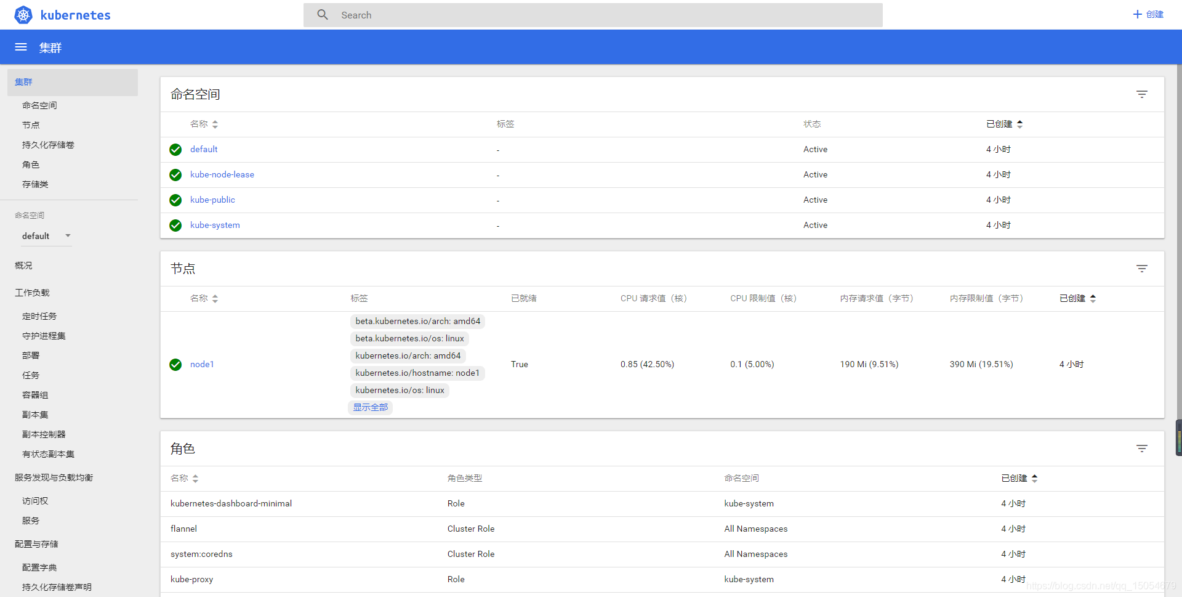
Task: Sort roles by 名称 column
Action: click(x=184, y=478)
